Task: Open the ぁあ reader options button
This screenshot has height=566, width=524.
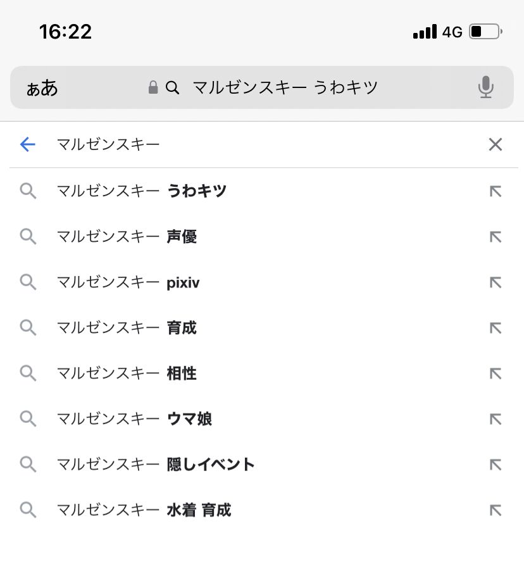Action: point(42,88)
